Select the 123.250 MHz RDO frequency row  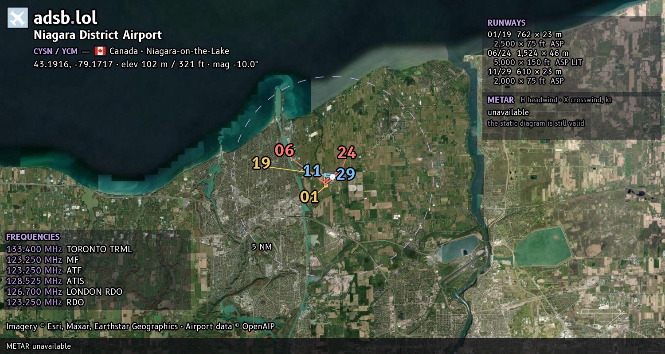[x=45, y=302]
